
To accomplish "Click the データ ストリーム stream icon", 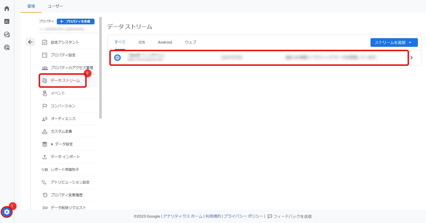I will coord(45,80).
